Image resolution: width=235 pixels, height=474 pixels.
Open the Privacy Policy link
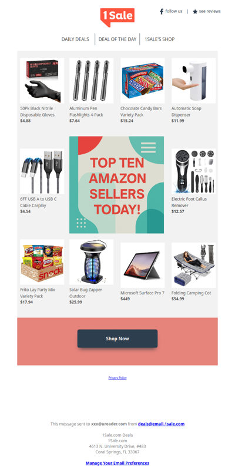click(117, 378)
